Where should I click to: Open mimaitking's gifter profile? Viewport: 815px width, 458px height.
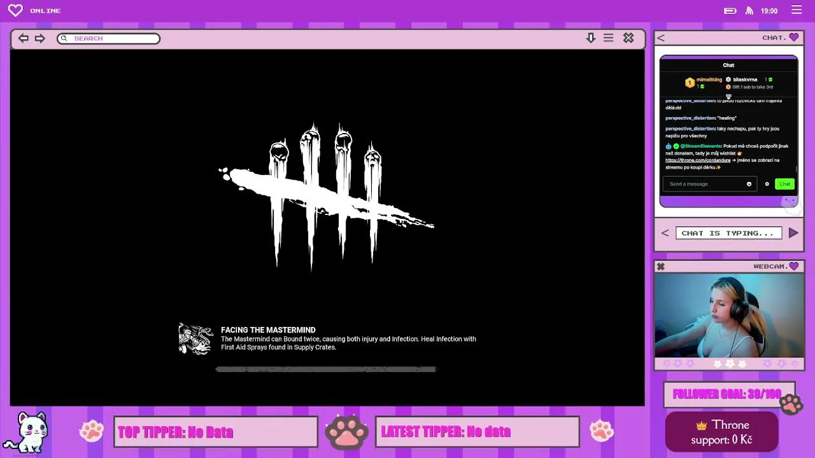pyautogui.click(x=709, y=80)
